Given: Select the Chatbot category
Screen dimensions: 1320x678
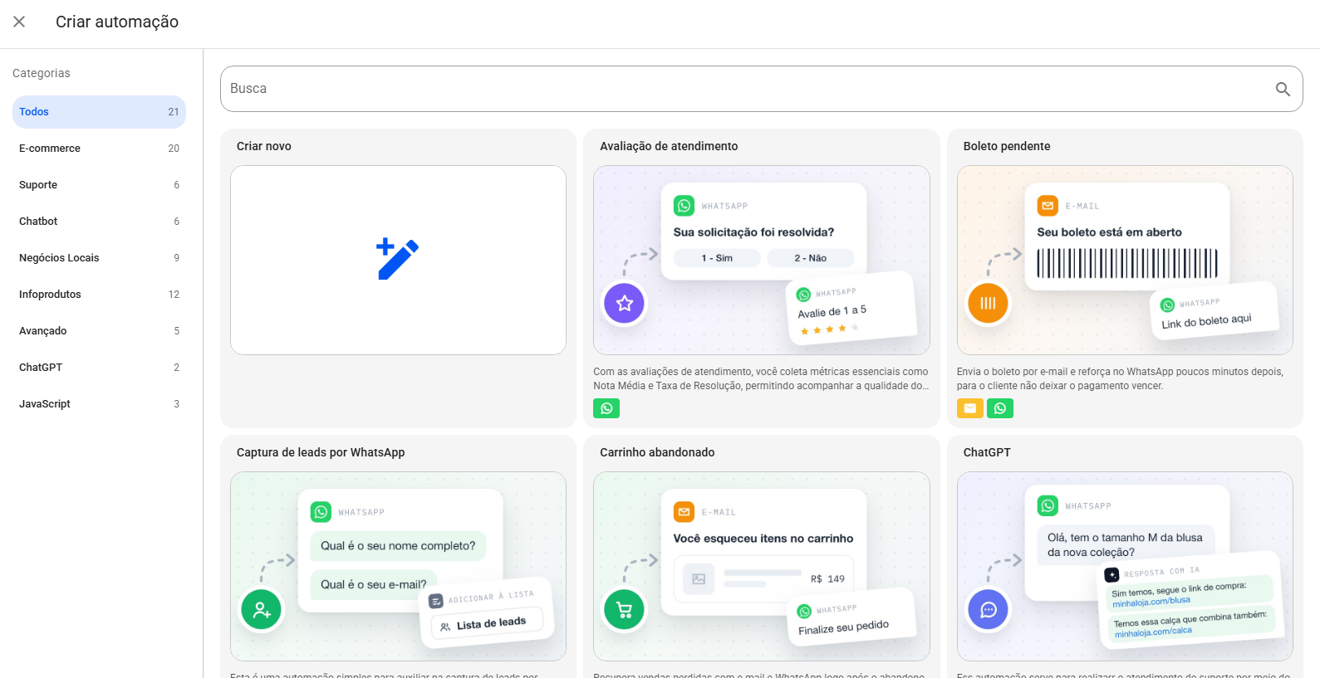Looking at the screenshot, I should [x=99, y=222].
